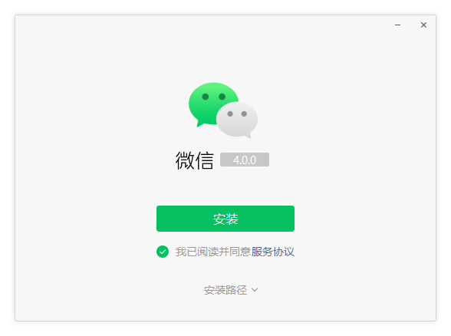Click the tail of the gray bubble
451x336 pixels.
[247, 136]
